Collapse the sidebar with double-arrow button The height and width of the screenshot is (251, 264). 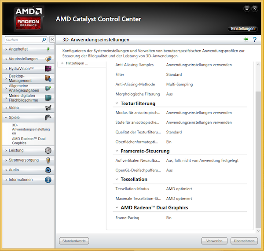coord(52,40)
